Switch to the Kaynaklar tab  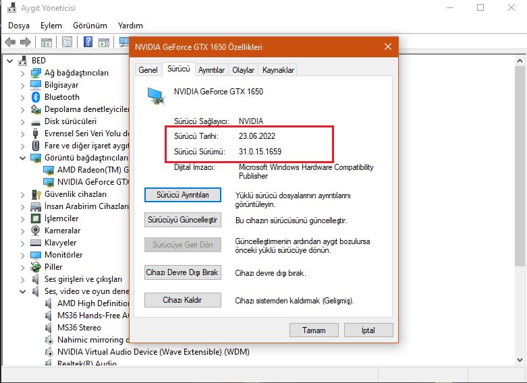coord(278,70)
